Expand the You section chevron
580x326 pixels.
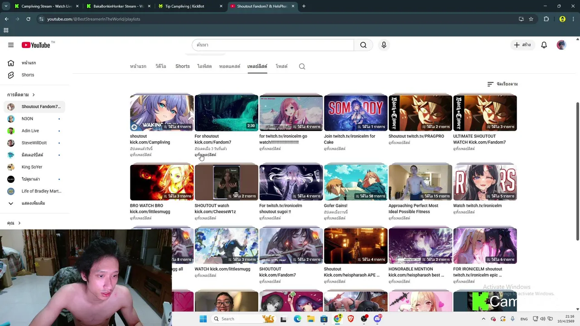19,223
